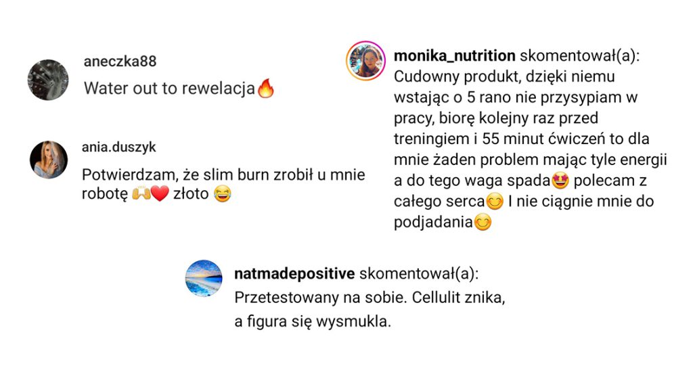Viewport: 693px width, 368px height.
Task: Open the natmadepositive username link
Action: (294, 274)
